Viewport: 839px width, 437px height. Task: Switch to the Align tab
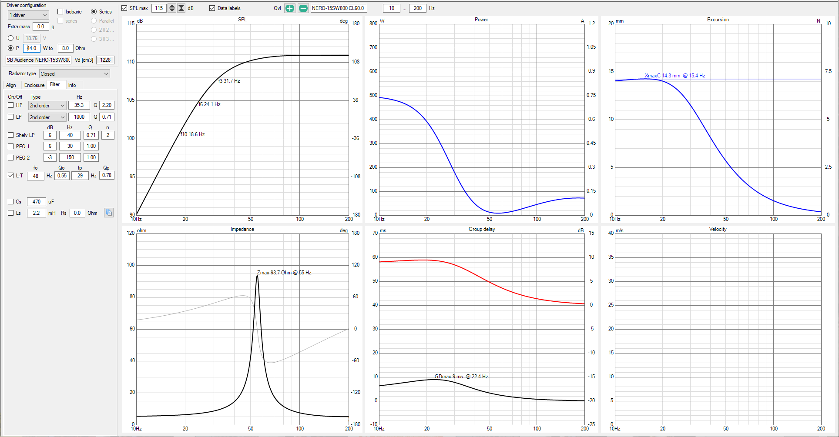pyautogui.click(x=11, y=85)
